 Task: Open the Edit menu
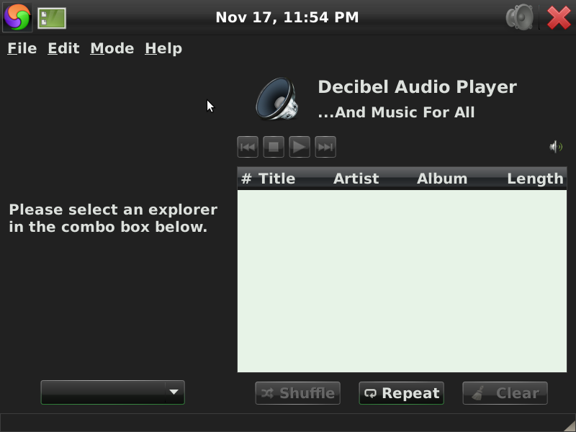pos(63,48)
